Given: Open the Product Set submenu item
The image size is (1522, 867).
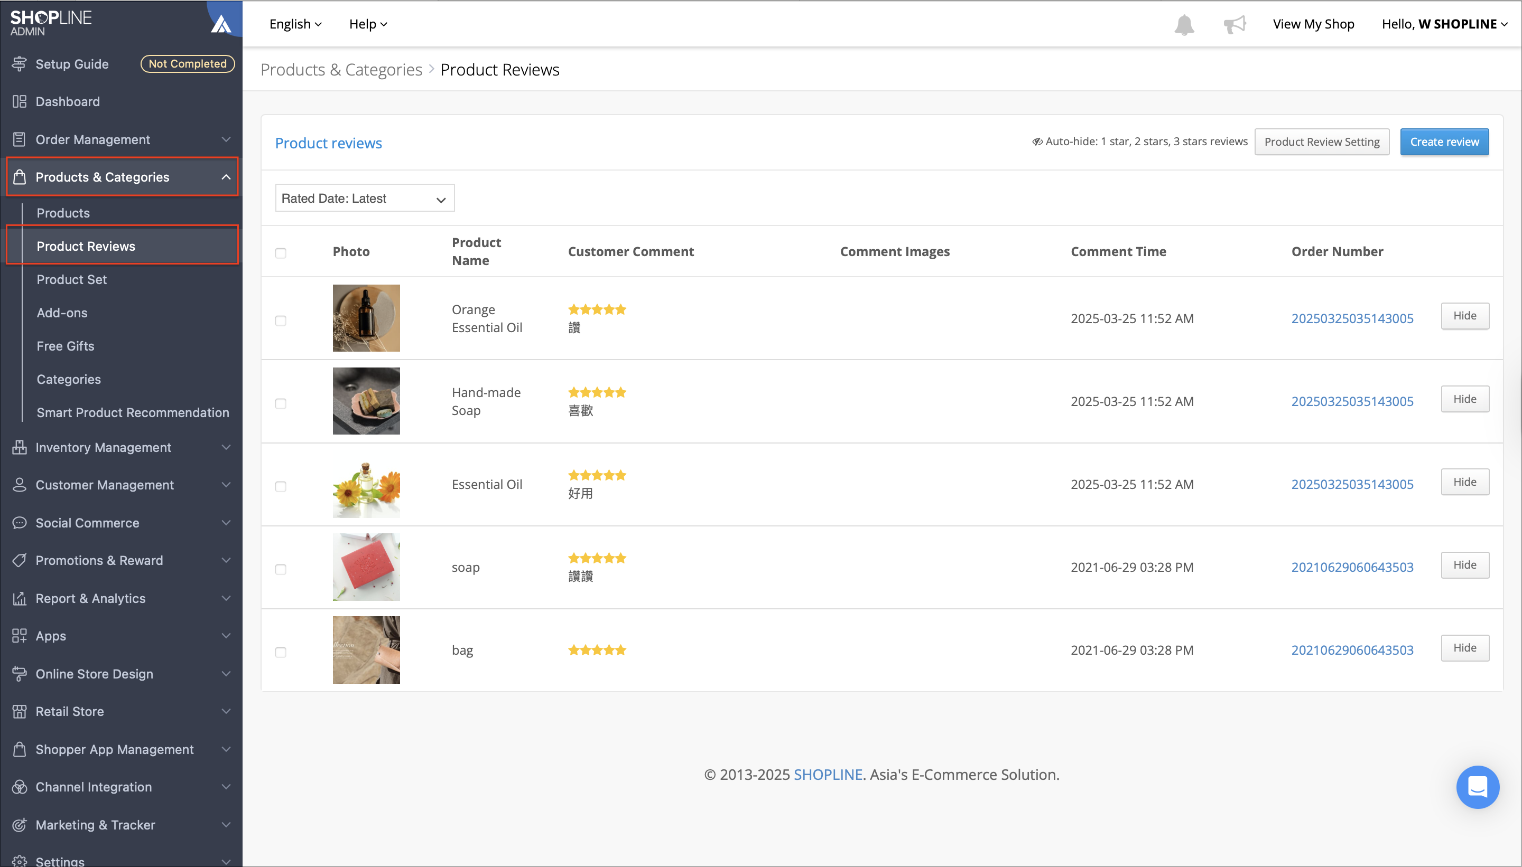Looking at the screenshot, I should (71, 280).
